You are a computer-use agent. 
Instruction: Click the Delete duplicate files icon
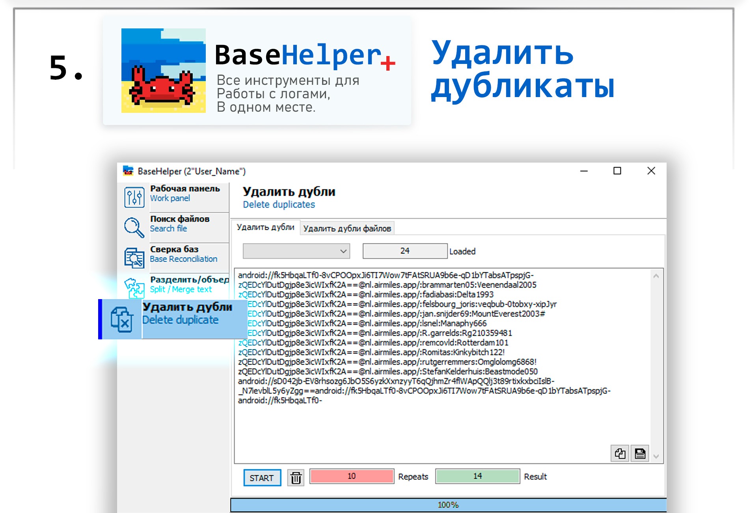click(121, 319)
